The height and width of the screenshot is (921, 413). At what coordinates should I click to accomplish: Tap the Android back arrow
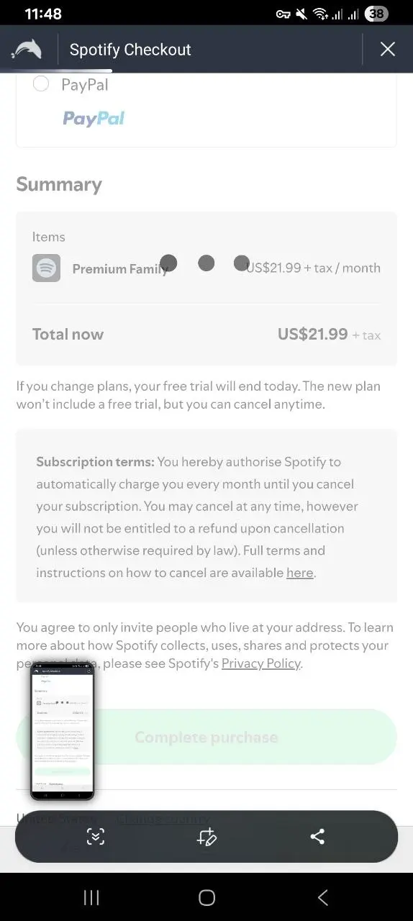(x=322, y=897)
